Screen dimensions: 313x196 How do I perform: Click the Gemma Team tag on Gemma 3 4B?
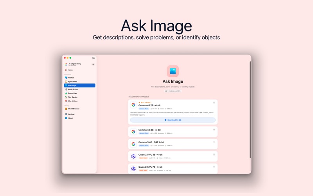point(144,145)
